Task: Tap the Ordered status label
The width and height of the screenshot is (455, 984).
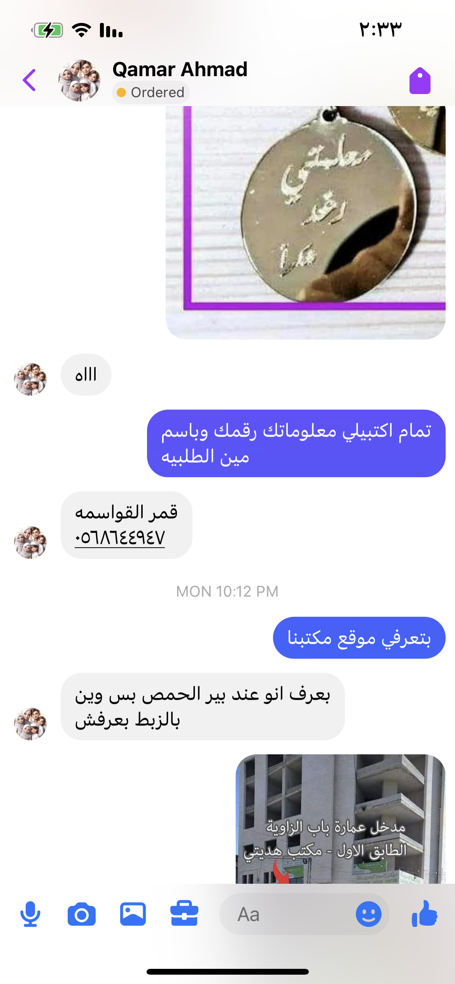Action: (151, 92)
